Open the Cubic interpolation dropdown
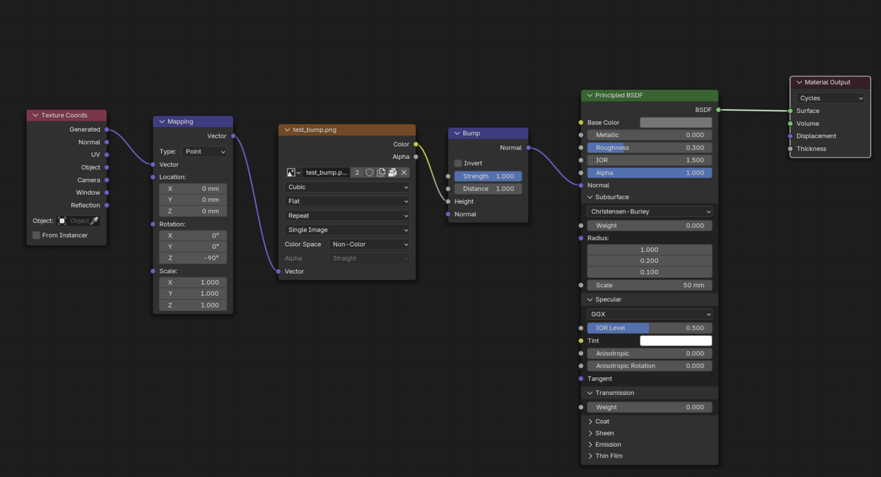The width and height of the screenshot is (881, 477). pos(347,187)
